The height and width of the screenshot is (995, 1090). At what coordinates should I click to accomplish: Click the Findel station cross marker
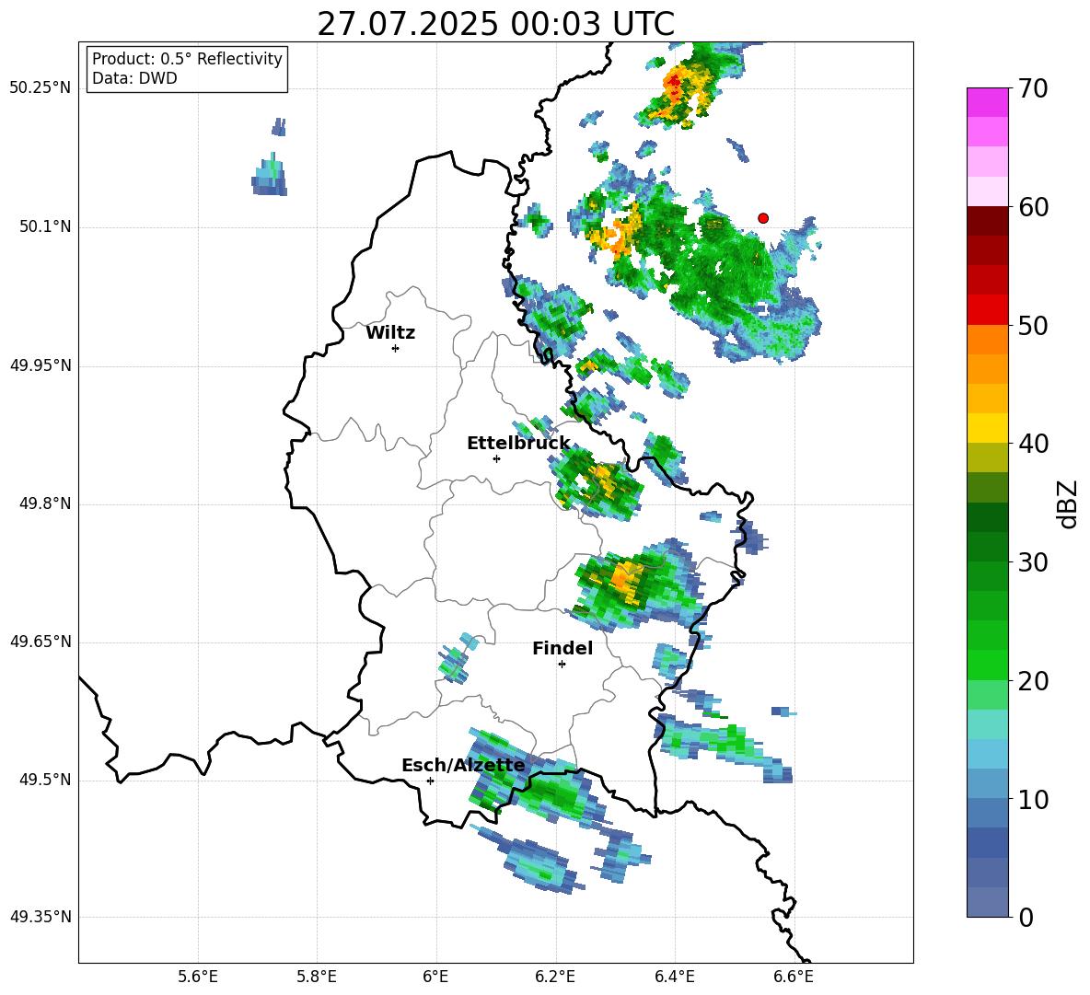(x=562, y=665)
